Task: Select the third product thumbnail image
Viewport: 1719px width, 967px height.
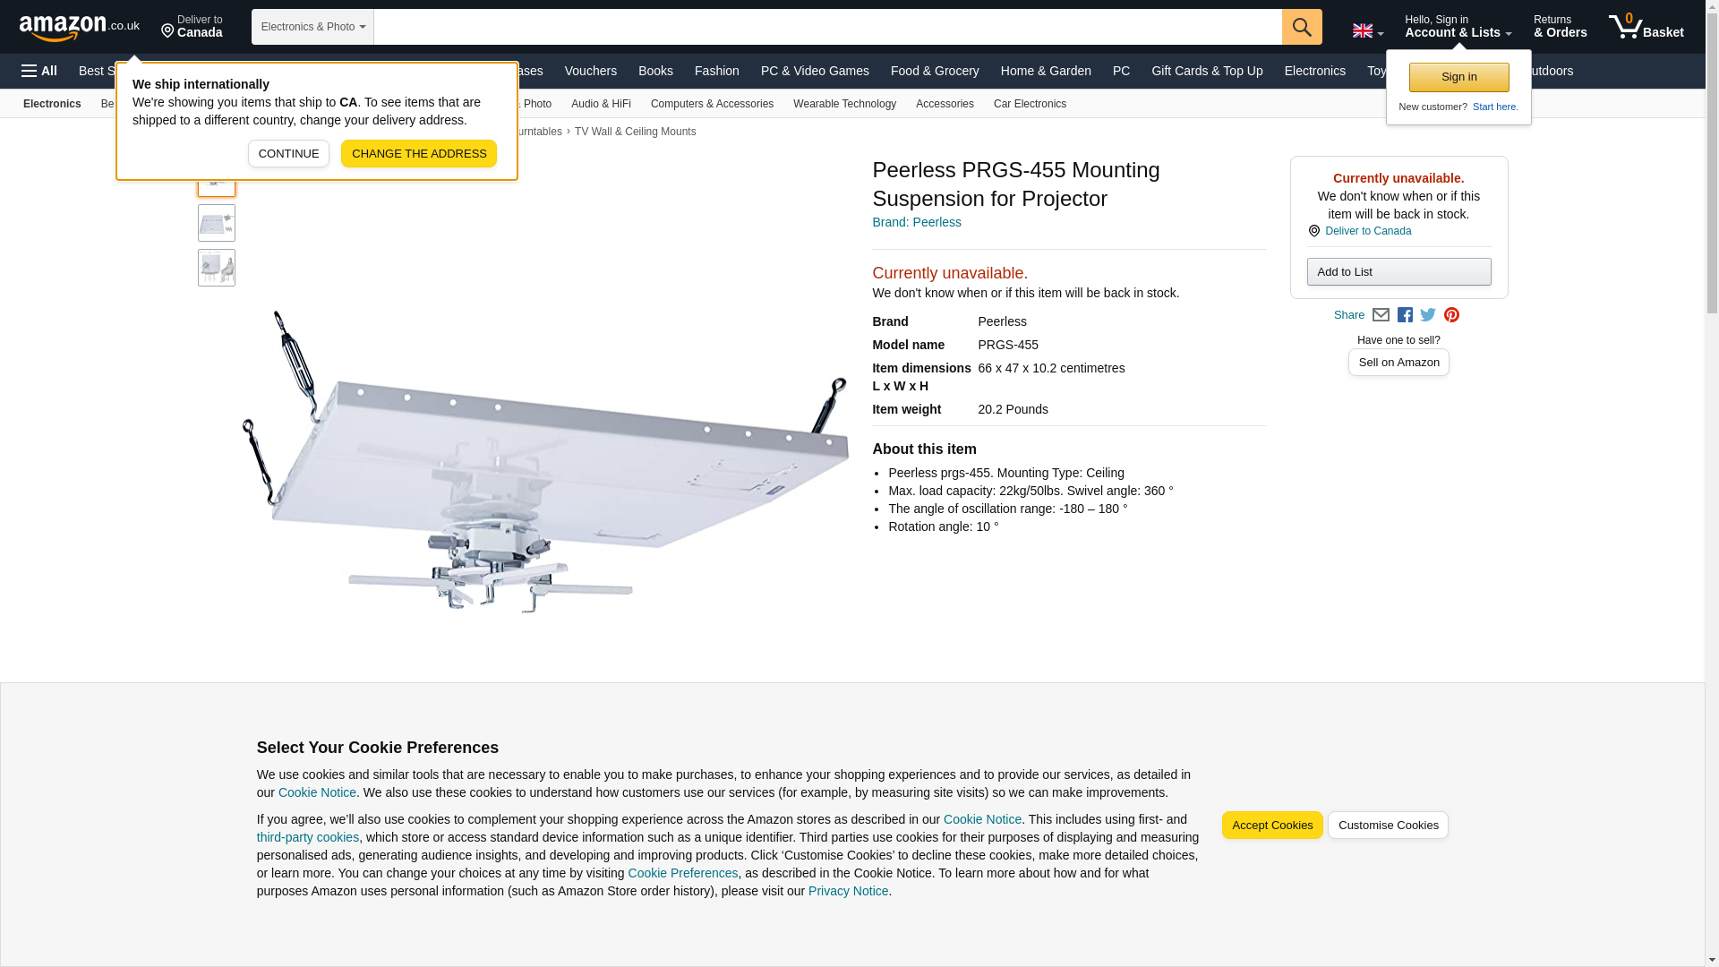Action: pos(217,268)
